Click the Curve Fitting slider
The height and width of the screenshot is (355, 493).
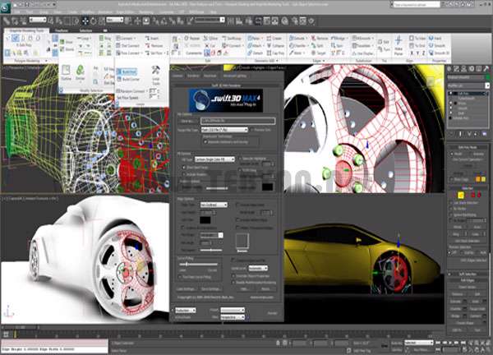(198, 265)
